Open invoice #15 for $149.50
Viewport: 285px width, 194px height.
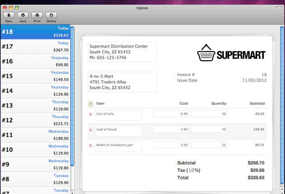click(x=35, y=76)
